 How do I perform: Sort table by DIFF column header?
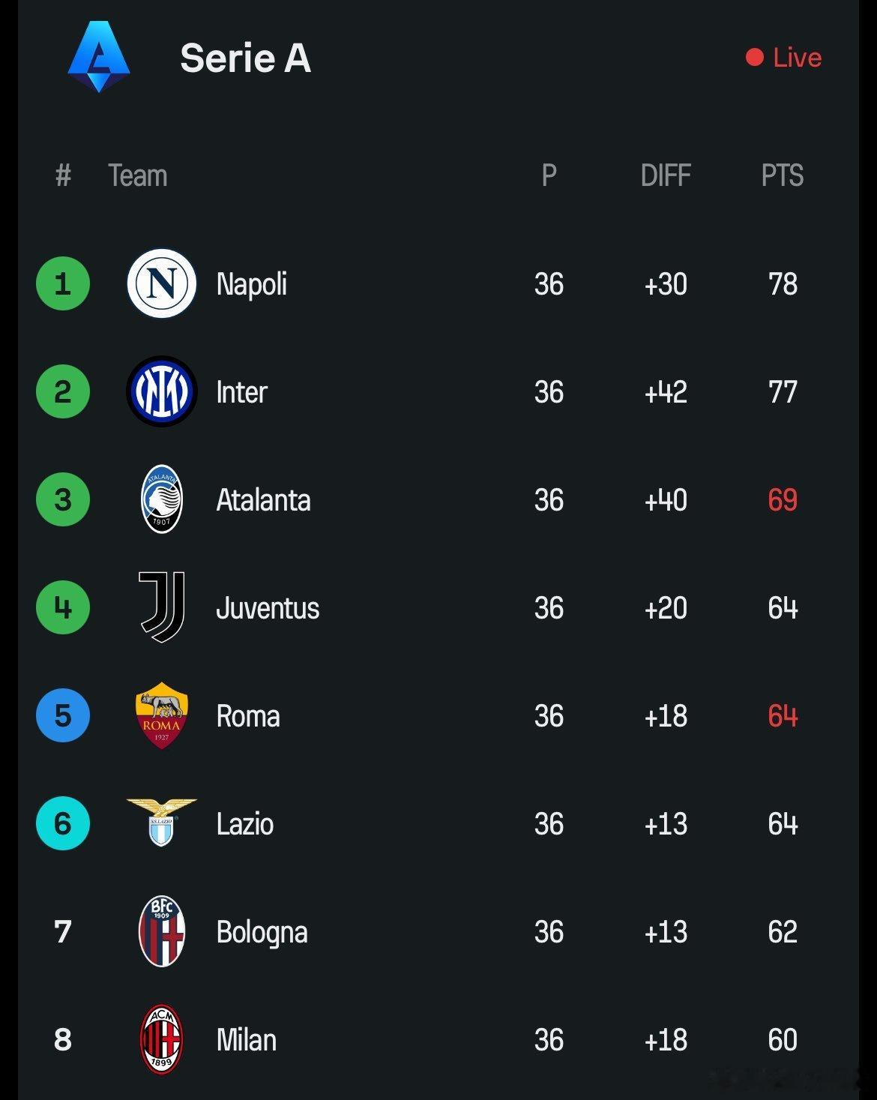[x=666, y=175]
